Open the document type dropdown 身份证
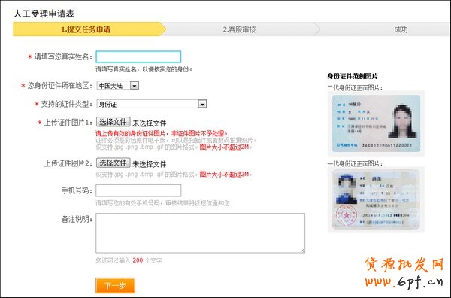Viewport: 451px width, 298px height. [x=152, y=104]
